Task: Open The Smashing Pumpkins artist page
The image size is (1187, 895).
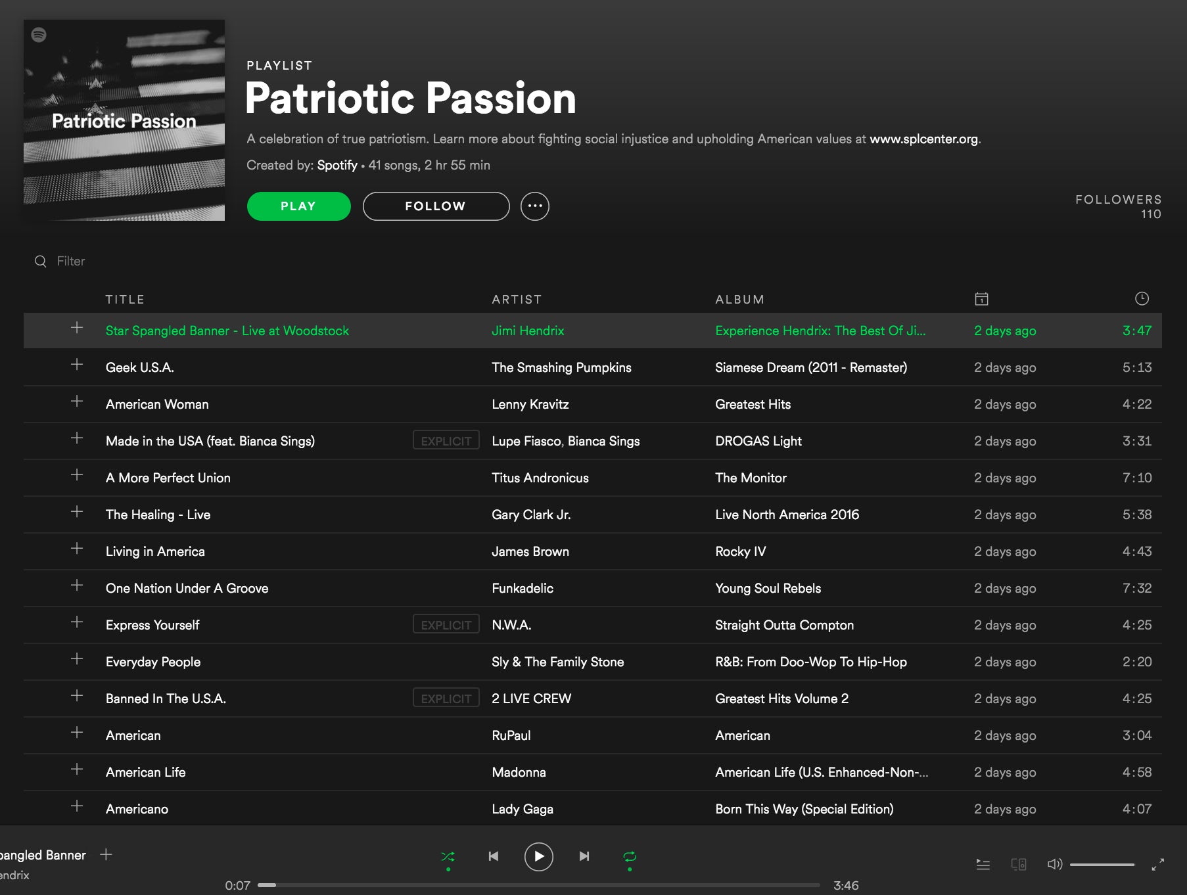Action: pos(562,368)
